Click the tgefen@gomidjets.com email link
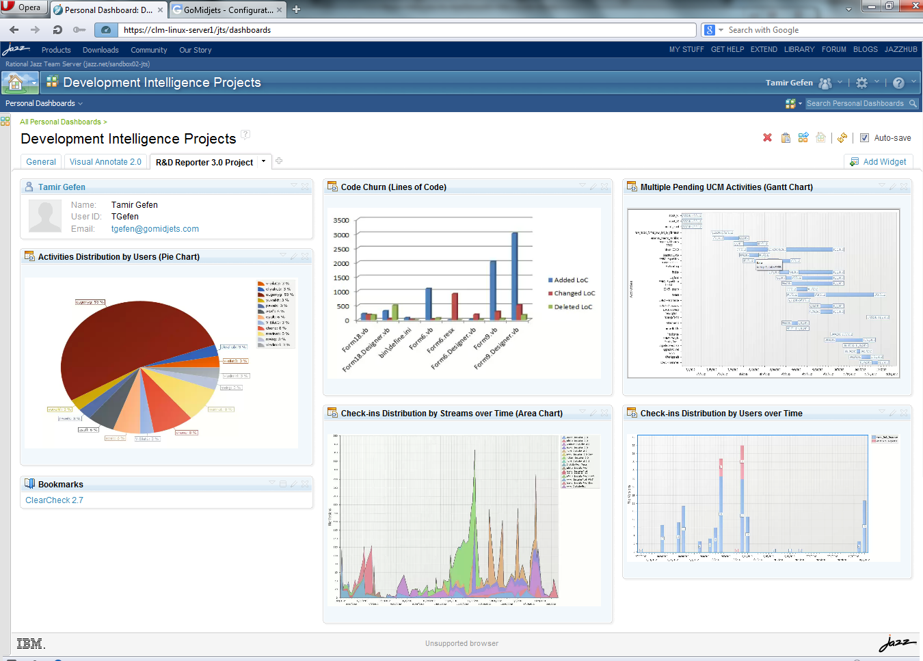 (155, 229)
